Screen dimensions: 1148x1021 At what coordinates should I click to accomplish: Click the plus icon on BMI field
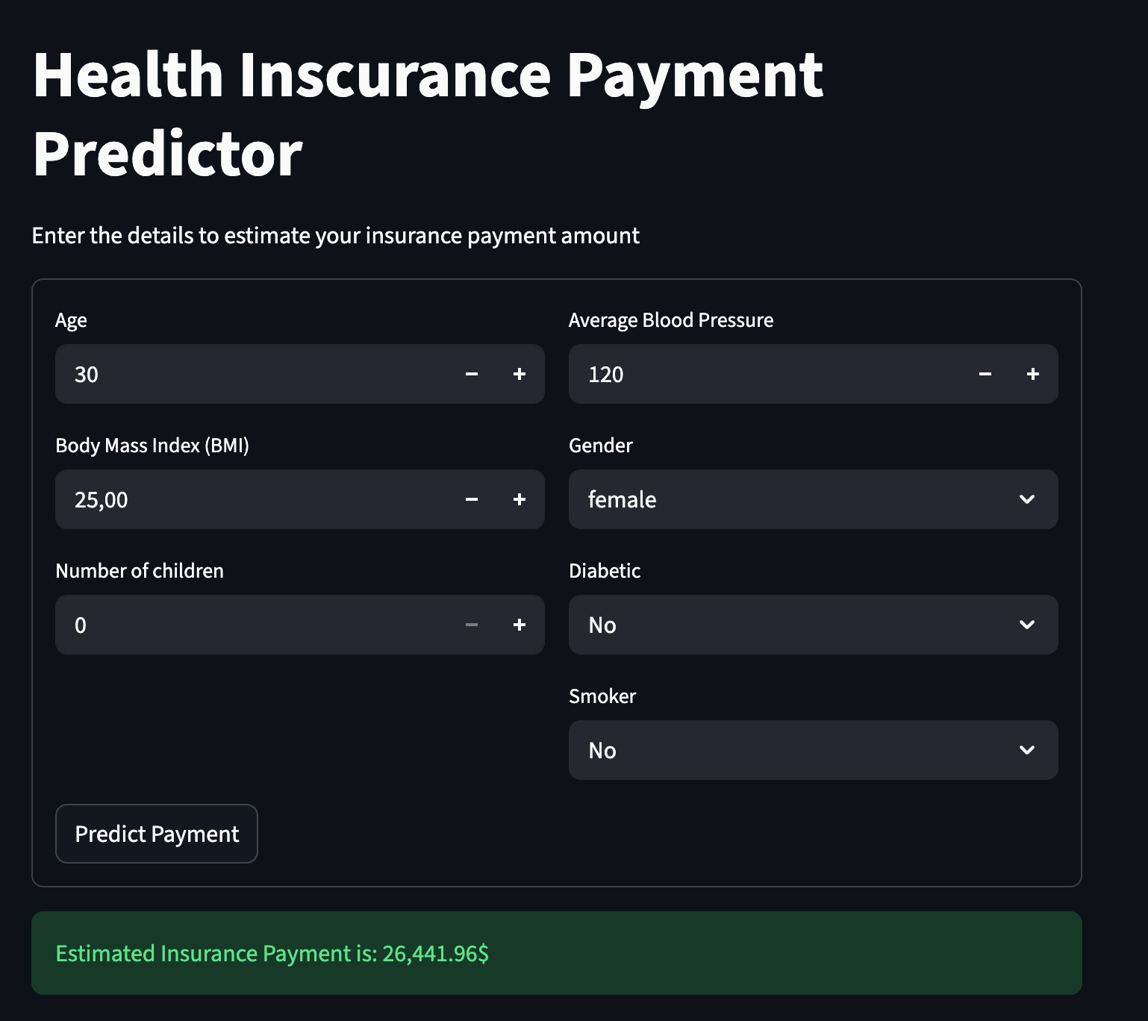[x=520, y=499]
